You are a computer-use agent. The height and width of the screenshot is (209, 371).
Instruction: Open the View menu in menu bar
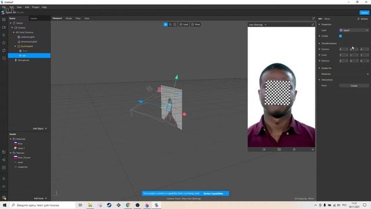(x=19, y=7)
